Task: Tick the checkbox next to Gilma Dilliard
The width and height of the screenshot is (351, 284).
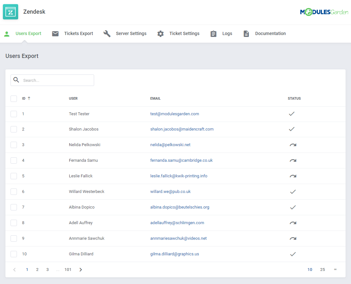Action: point(14,254)
